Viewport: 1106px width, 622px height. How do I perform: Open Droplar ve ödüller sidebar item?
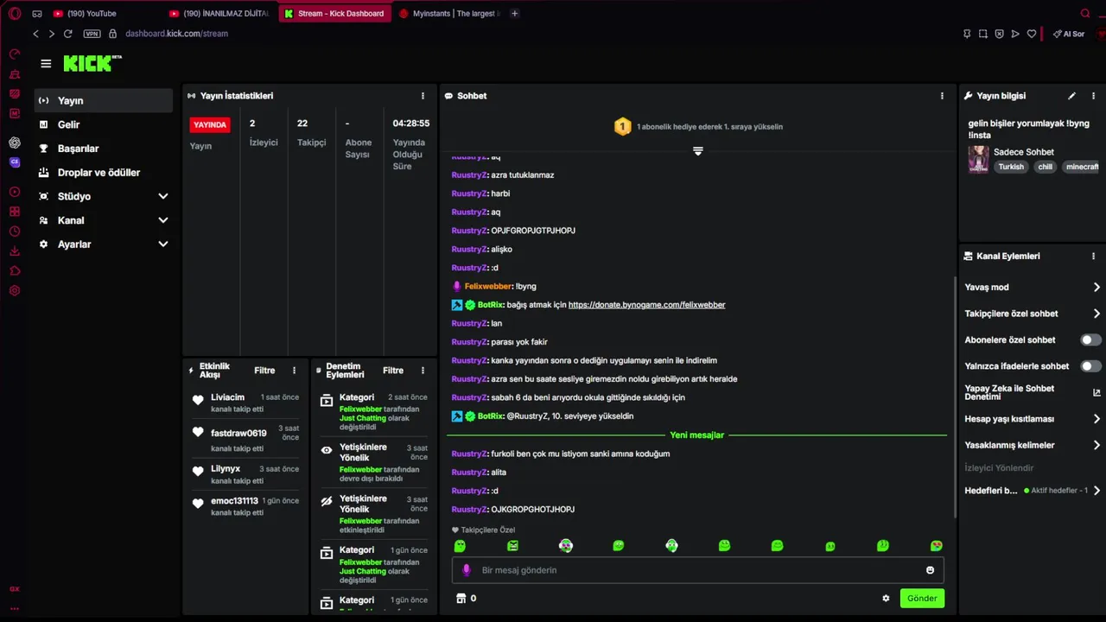coord(104,173)
